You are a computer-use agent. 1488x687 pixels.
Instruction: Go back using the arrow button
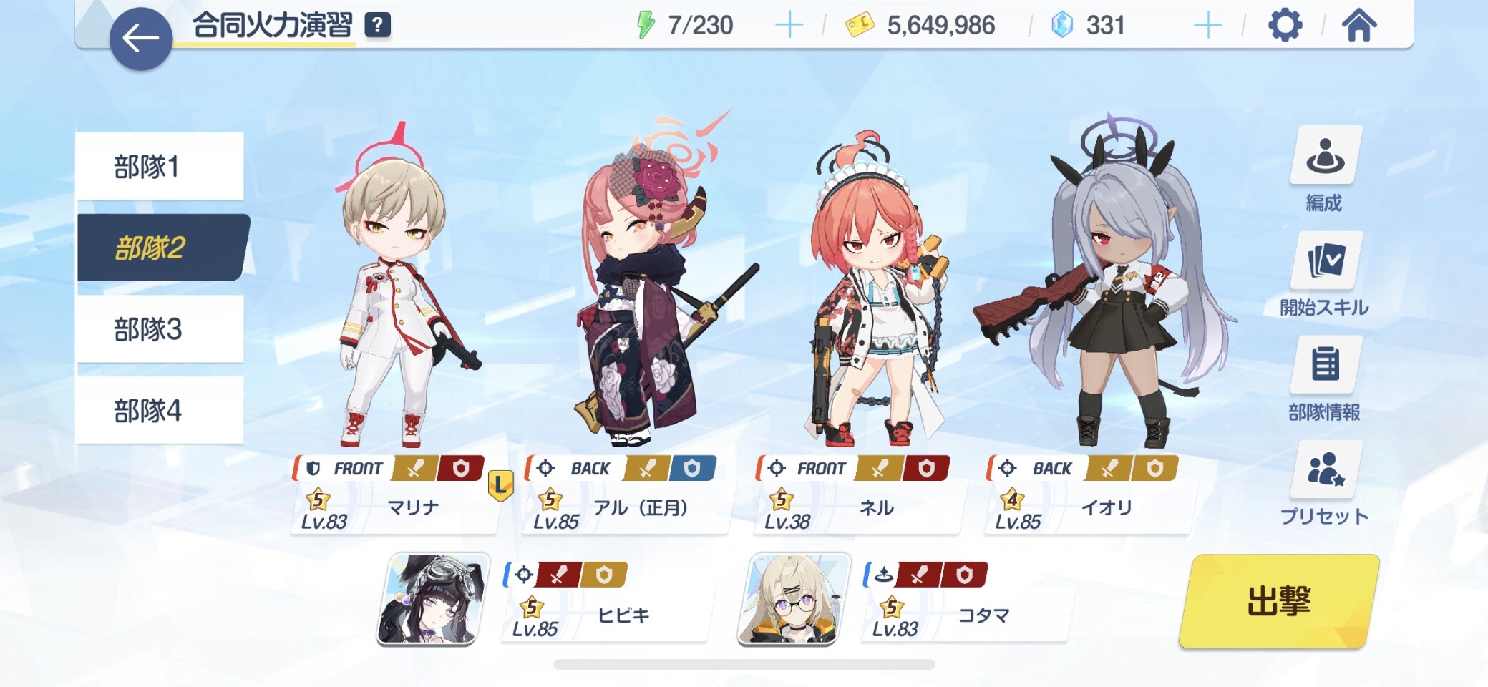(140, 39)
